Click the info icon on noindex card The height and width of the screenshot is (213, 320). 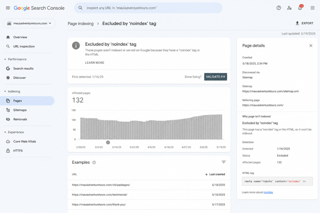76,46
